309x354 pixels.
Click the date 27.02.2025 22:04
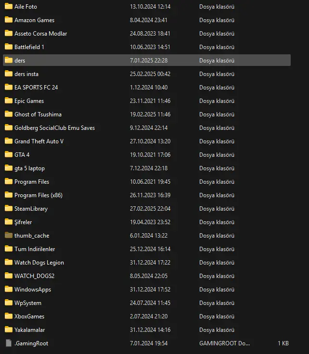click(150, 209)
